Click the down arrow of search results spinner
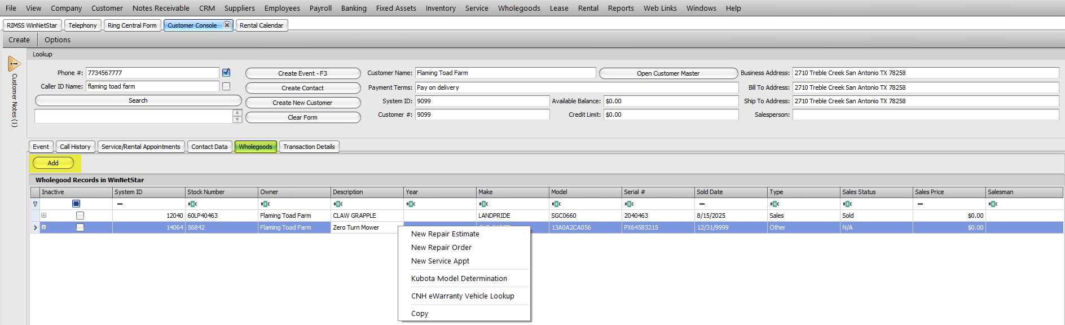 click(237, 119)
